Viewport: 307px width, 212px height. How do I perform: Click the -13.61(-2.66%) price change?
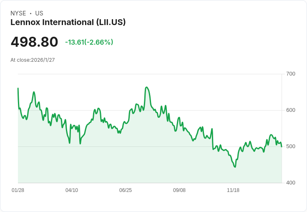(89, 42)
